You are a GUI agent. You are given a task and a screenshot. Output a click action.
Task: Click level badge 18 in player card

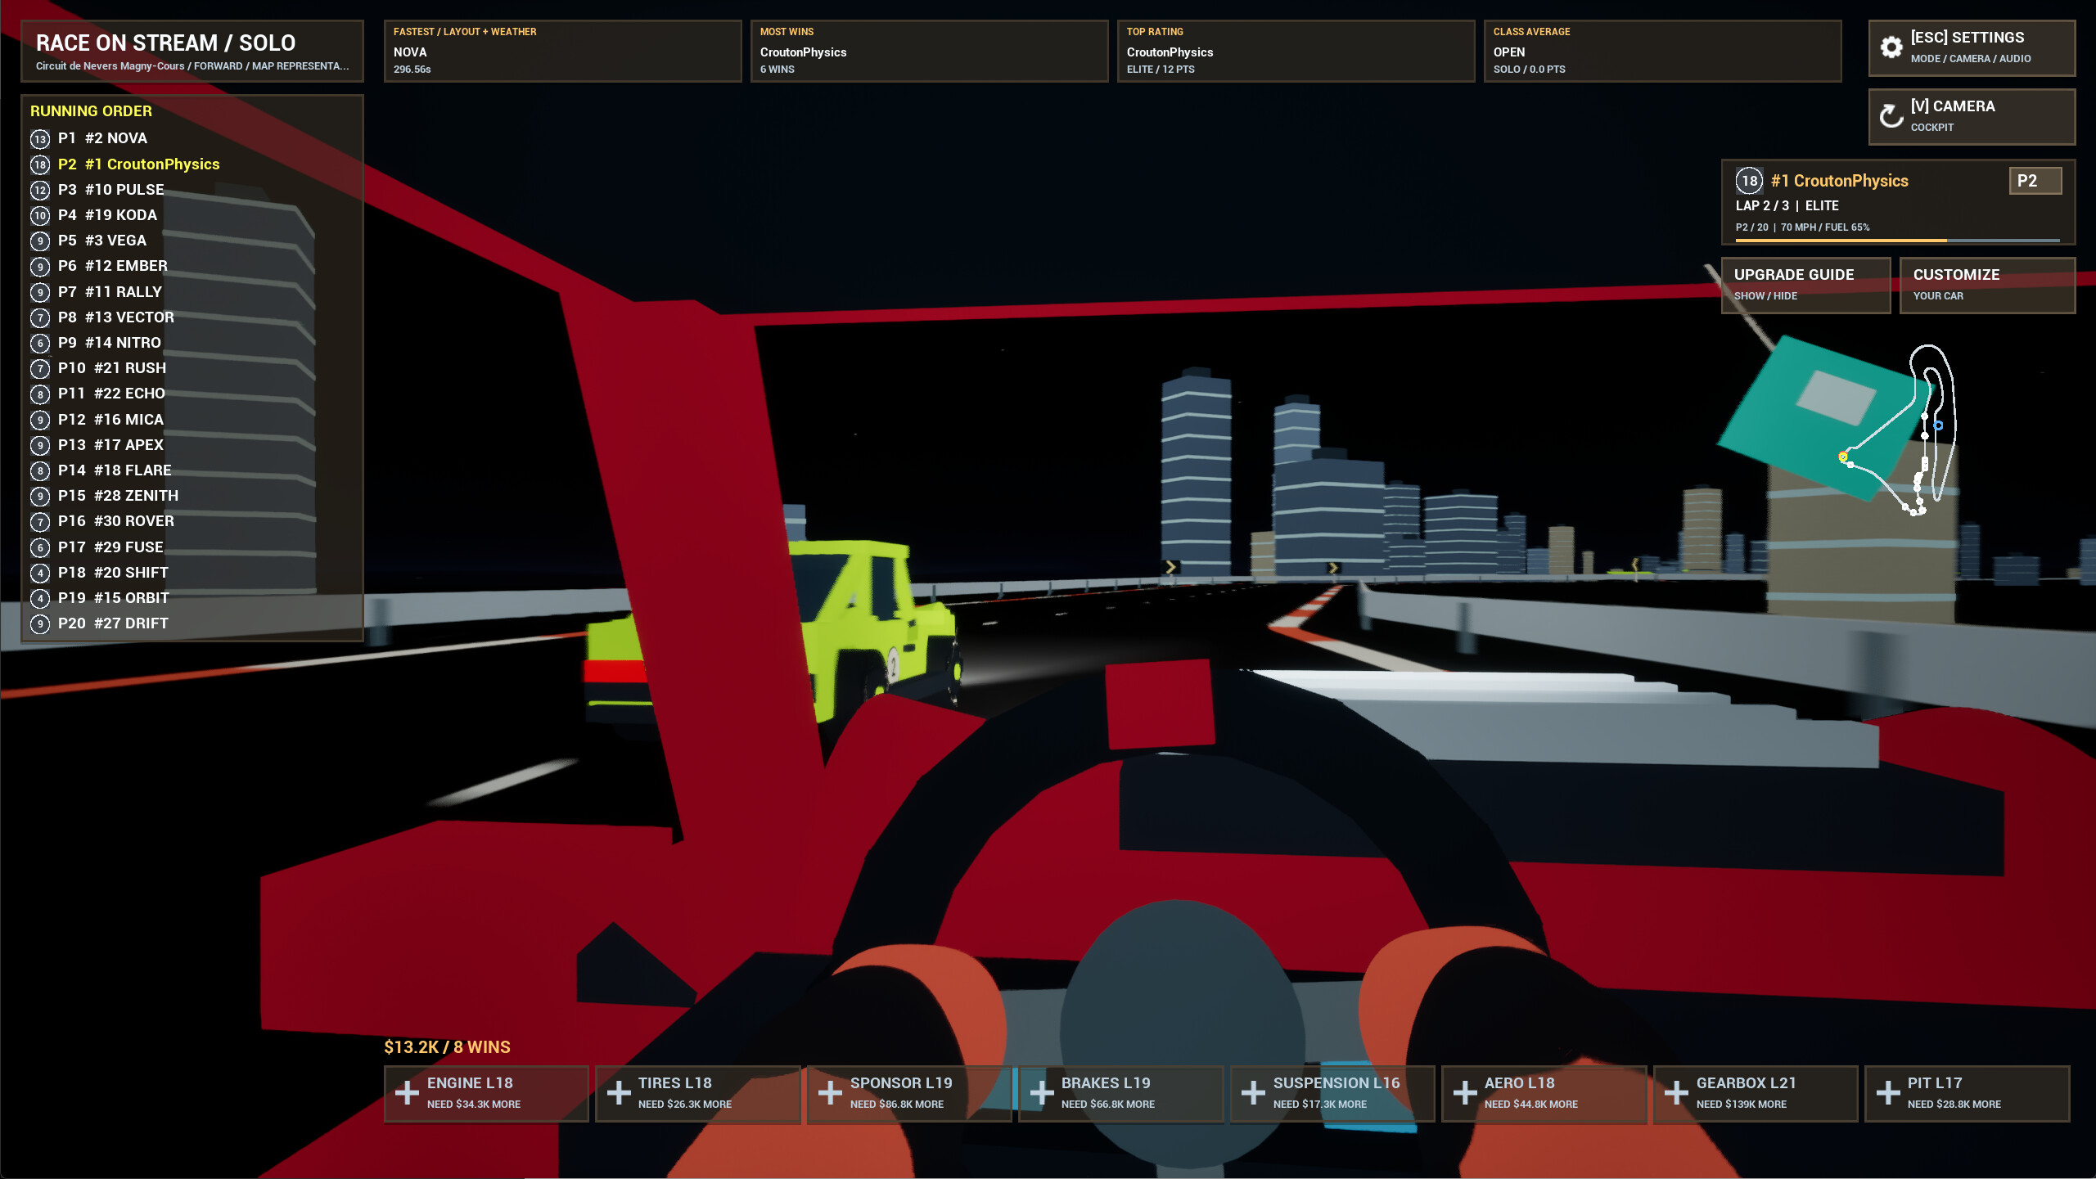pos(1749,181)
